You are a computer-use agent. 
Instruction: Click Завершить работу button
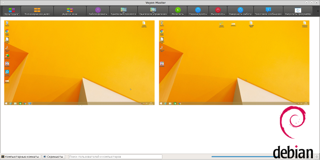click(240, 11)
